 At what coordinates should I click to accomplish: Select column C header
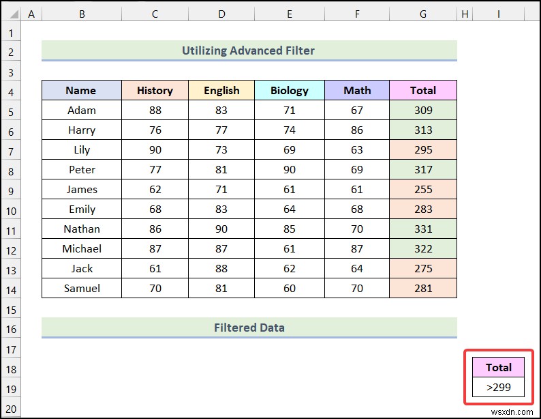(155, 14)
